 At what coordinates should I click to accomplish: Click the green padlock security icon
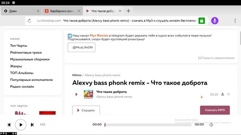pos(201,21)
